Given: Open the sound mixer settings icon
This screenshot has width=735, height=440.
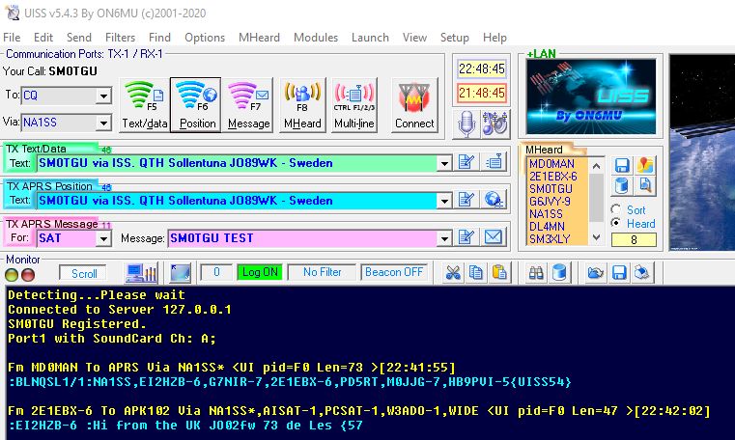Looking at the screenshot, I should tap(495, 124).
